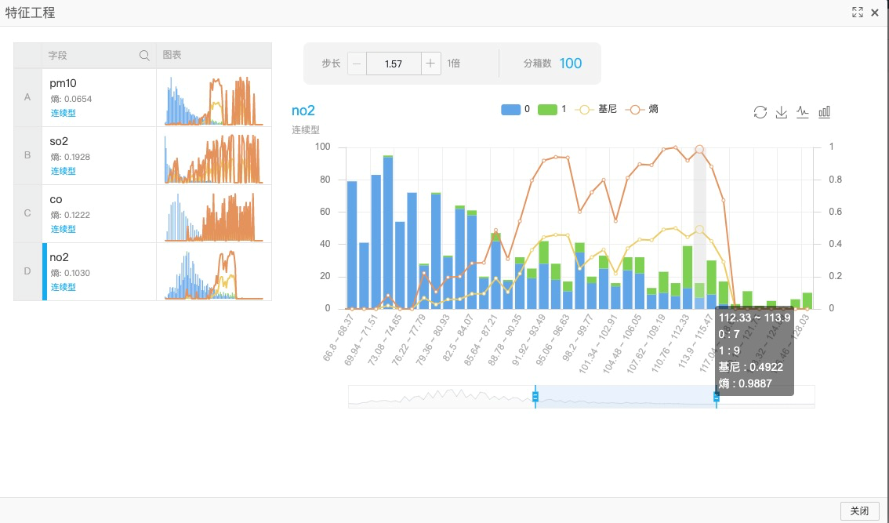Image resolution: width=889 pixels, height=523 pixels.
Task: Click the 1倍 multiplier label
Action: tap(454, 64)
